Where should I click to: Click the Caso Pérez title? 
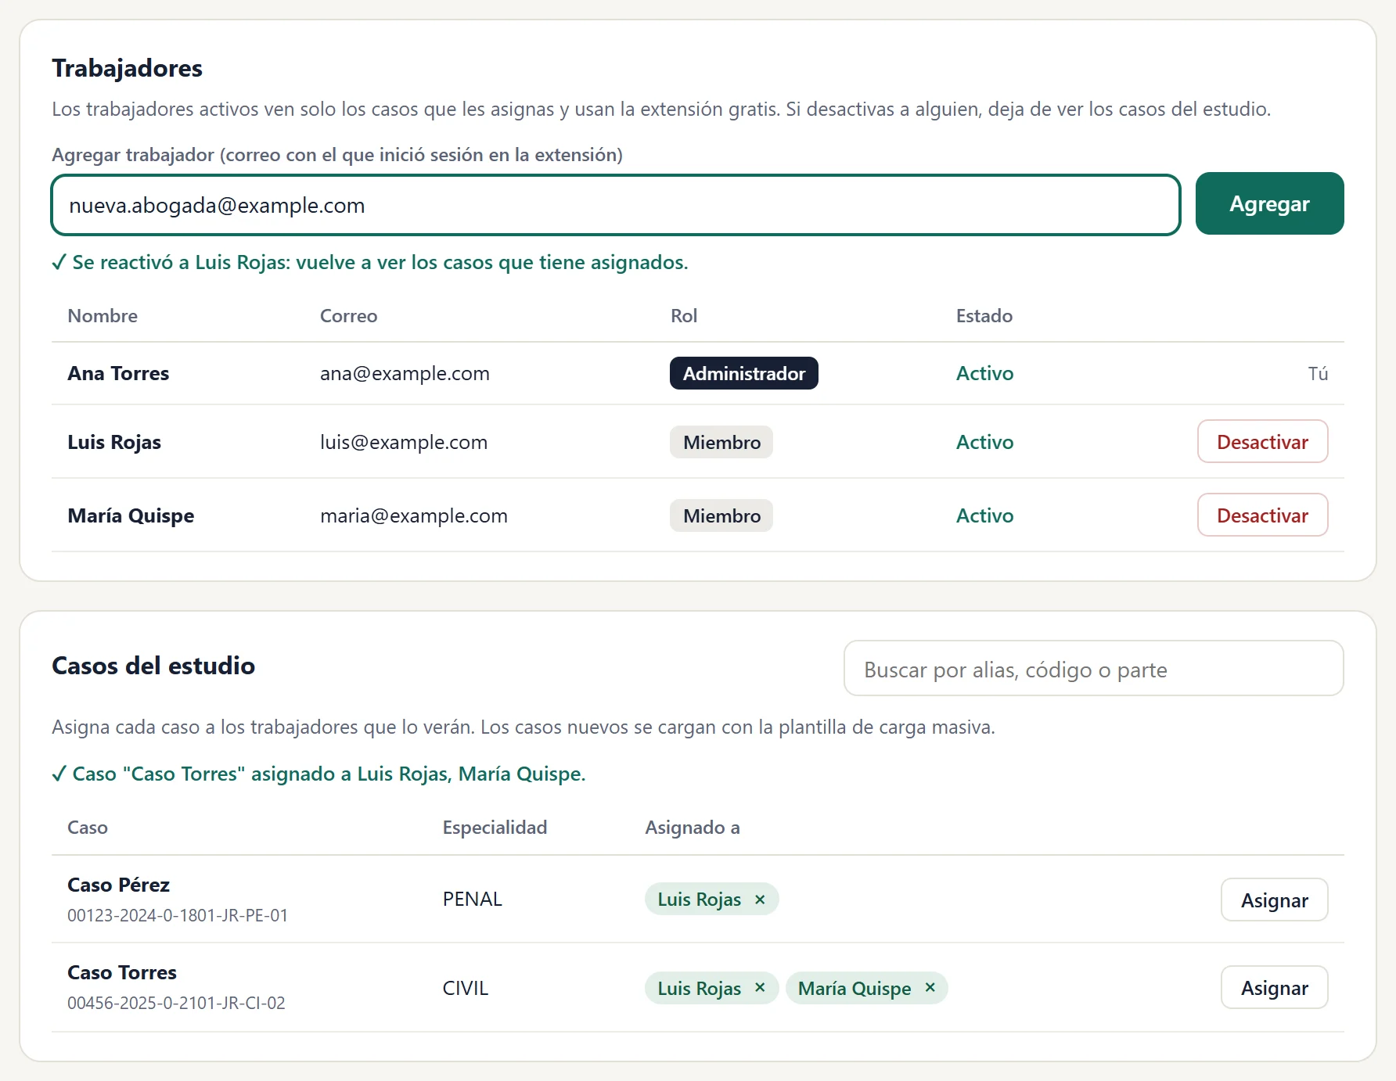point(118,885)
